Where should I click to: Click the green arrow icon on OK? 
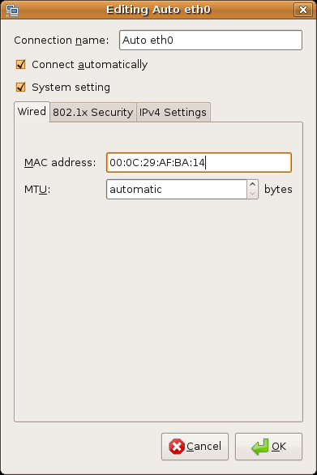pyautogui.click(x=260, y=447)
